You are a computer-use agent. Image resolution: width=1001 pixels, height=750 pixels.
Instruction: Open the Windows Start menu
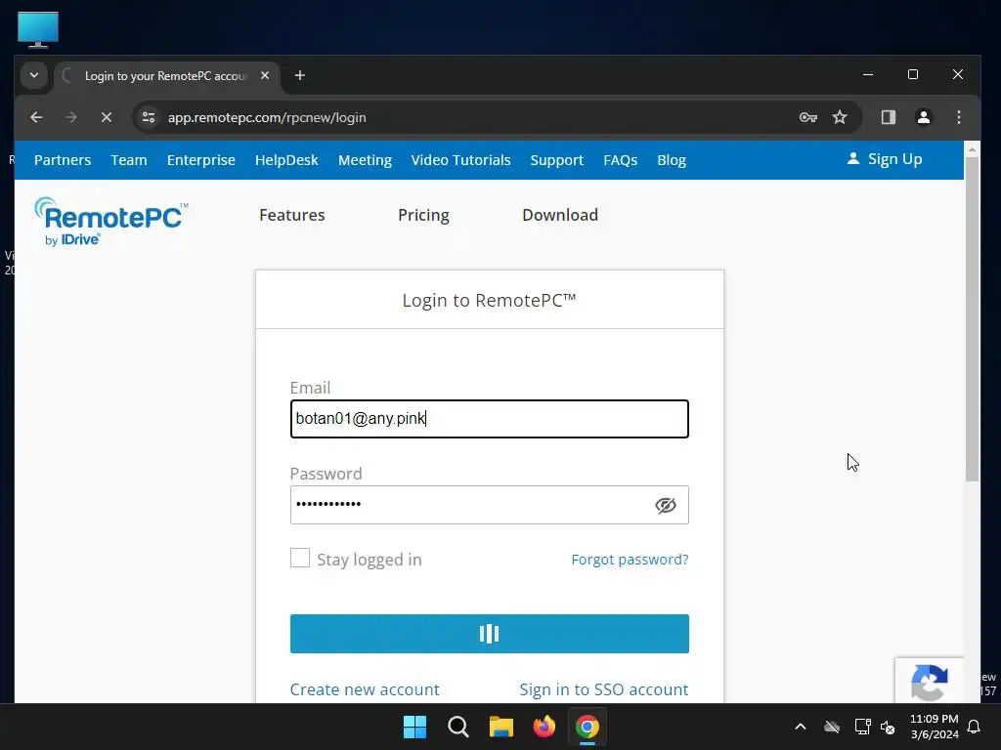[414, 727]
